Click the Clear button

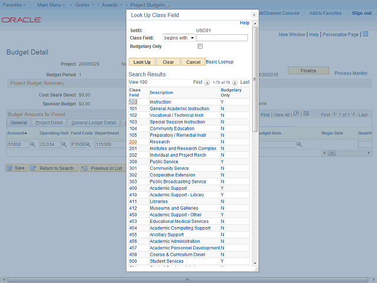pos(168,62)
